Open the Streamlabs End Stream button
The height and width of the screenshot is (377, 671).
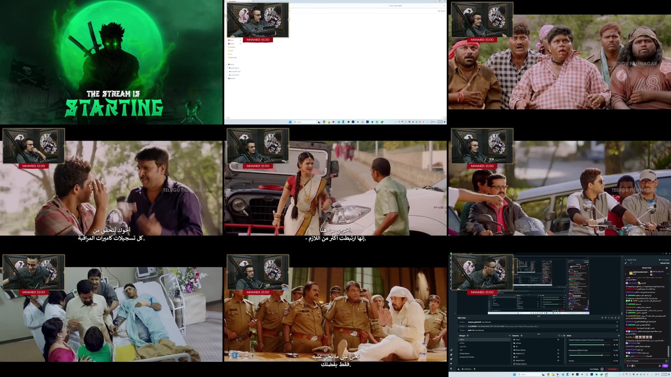coord(612,369)
